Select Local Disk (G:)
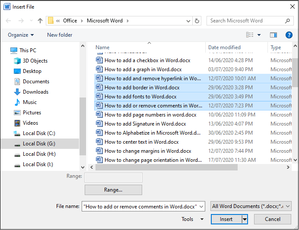Viewport: 299px width, 230px height. click(40, 144)
